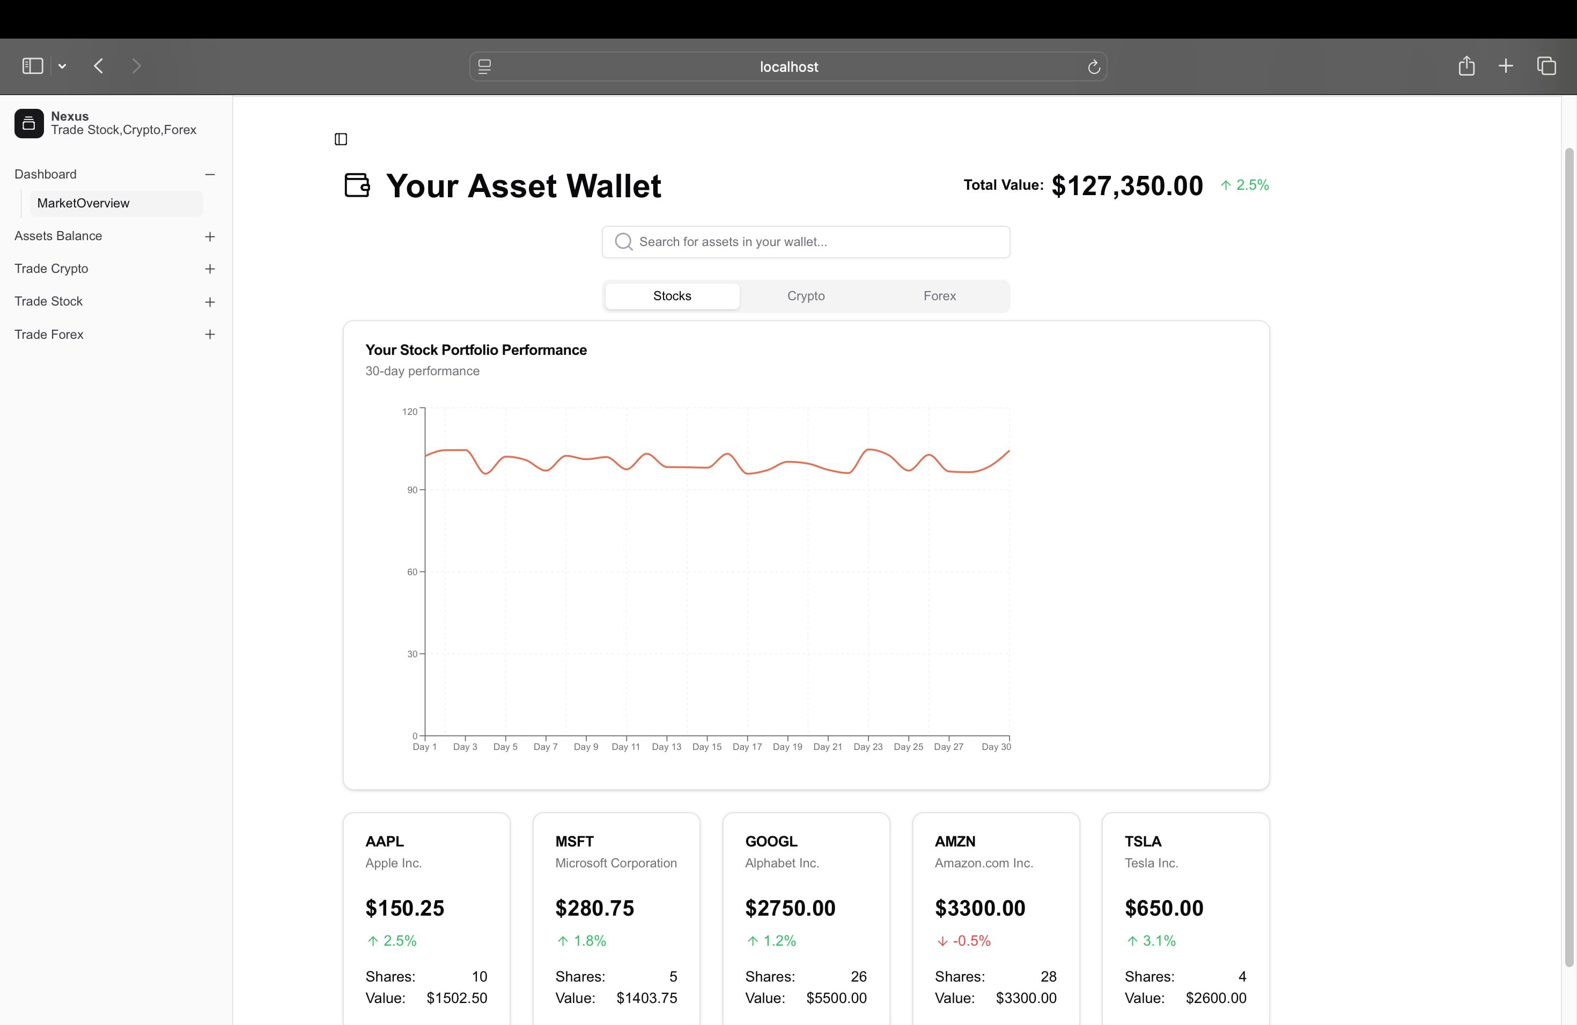
Task: Open a new tab with plus icon
Action: (1506, 66)
